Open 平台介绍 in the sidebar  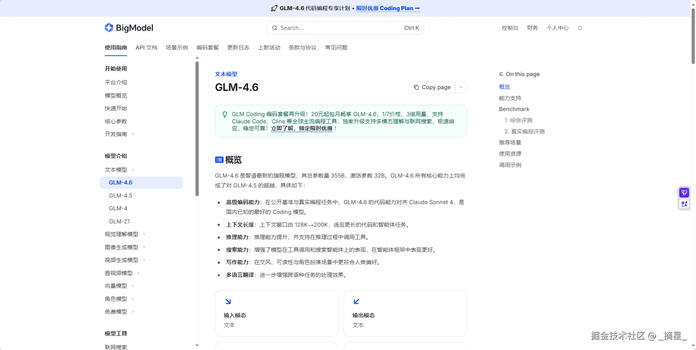[x=116, y=83]
